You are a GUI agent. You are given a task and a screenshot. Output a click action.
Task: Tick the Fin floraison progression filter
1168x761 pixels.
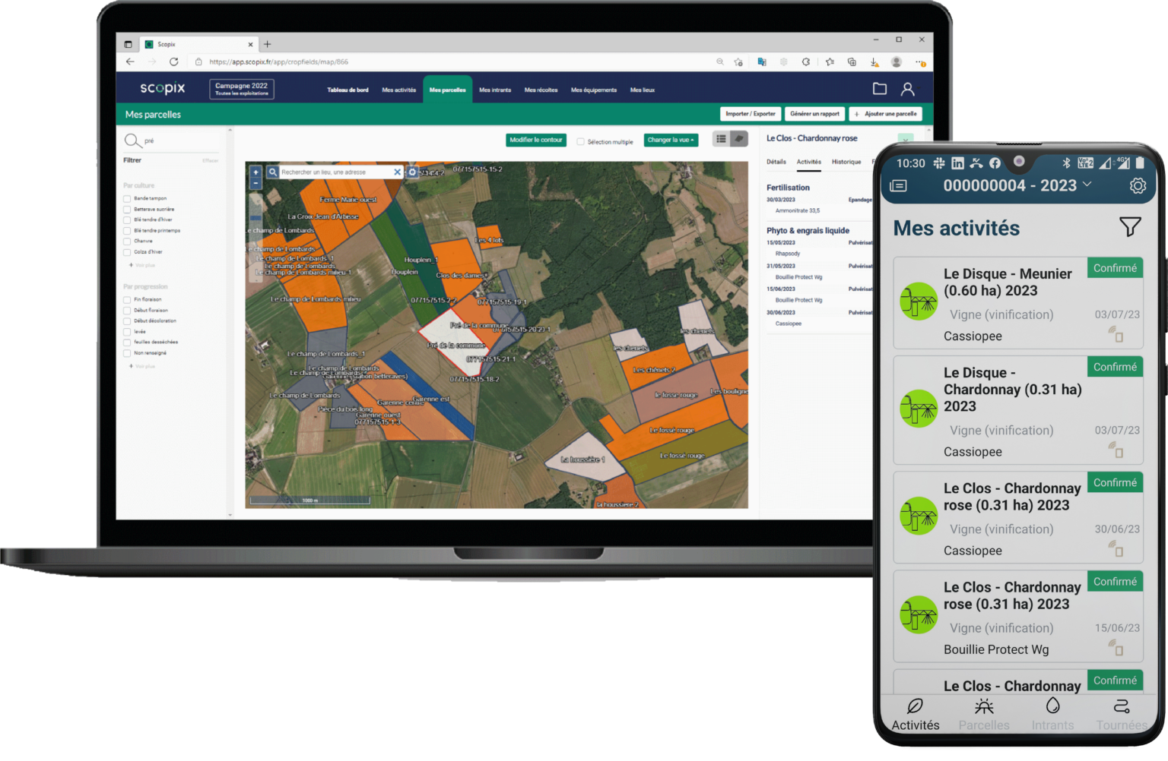pos(127,299)
